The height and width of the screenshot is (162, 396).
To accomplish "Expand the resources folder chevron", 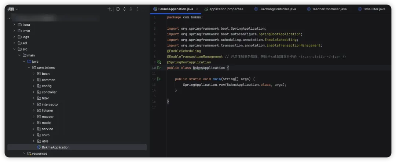I will 24,154.
